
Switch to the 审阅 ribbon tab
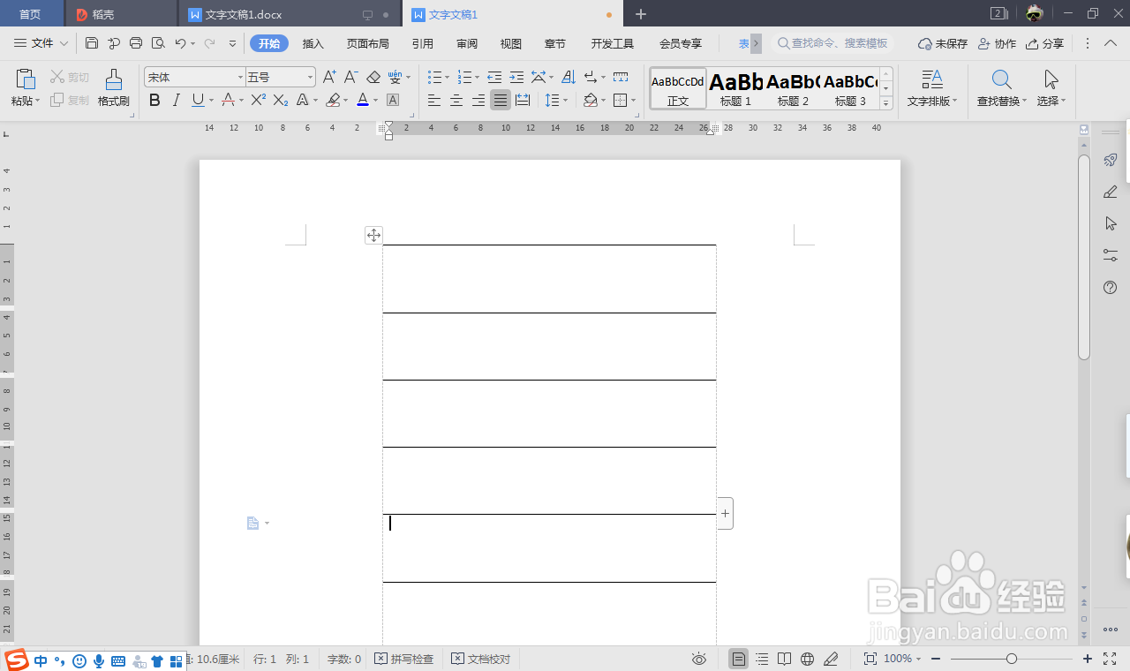coord(467,43)
